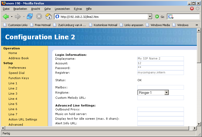The image size is (202, 137).
Task: Go to Function Keys settings page
Action: click(19, 78)
